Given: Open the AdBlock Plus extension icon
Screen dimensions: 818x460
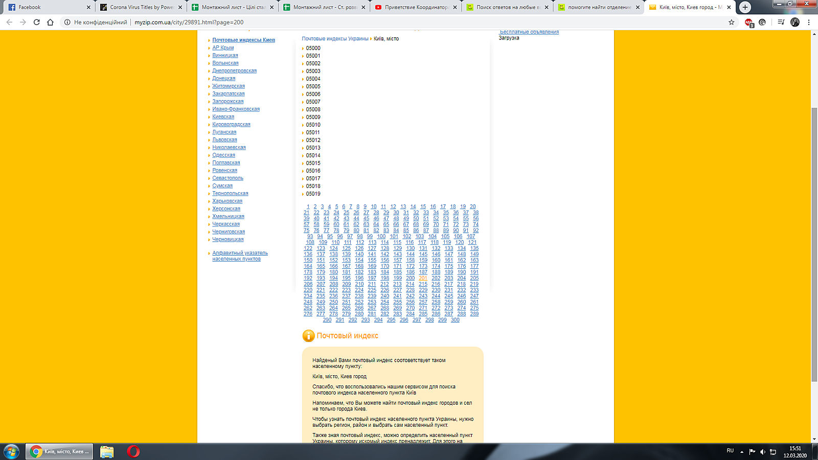Looking at the screenshot, I should point(748,22).
